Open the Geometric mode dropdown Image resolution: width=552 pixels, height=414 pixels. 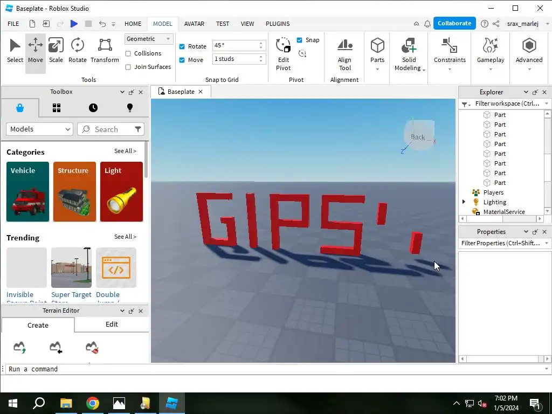tap(149, 39)
